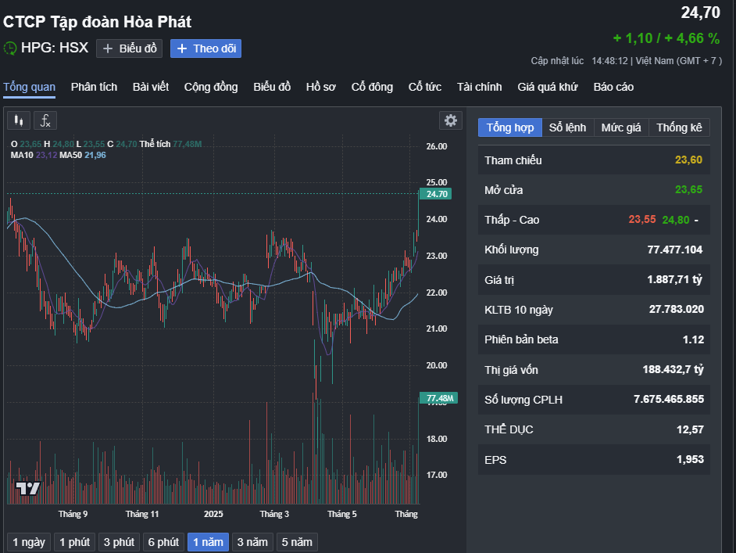Open the Hồ sơ tab

click(x=320, y=87)
